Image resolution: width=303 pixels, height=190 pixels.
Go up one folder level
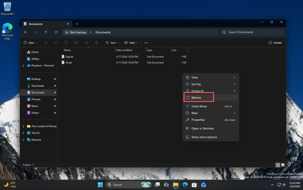coord(46,32)
